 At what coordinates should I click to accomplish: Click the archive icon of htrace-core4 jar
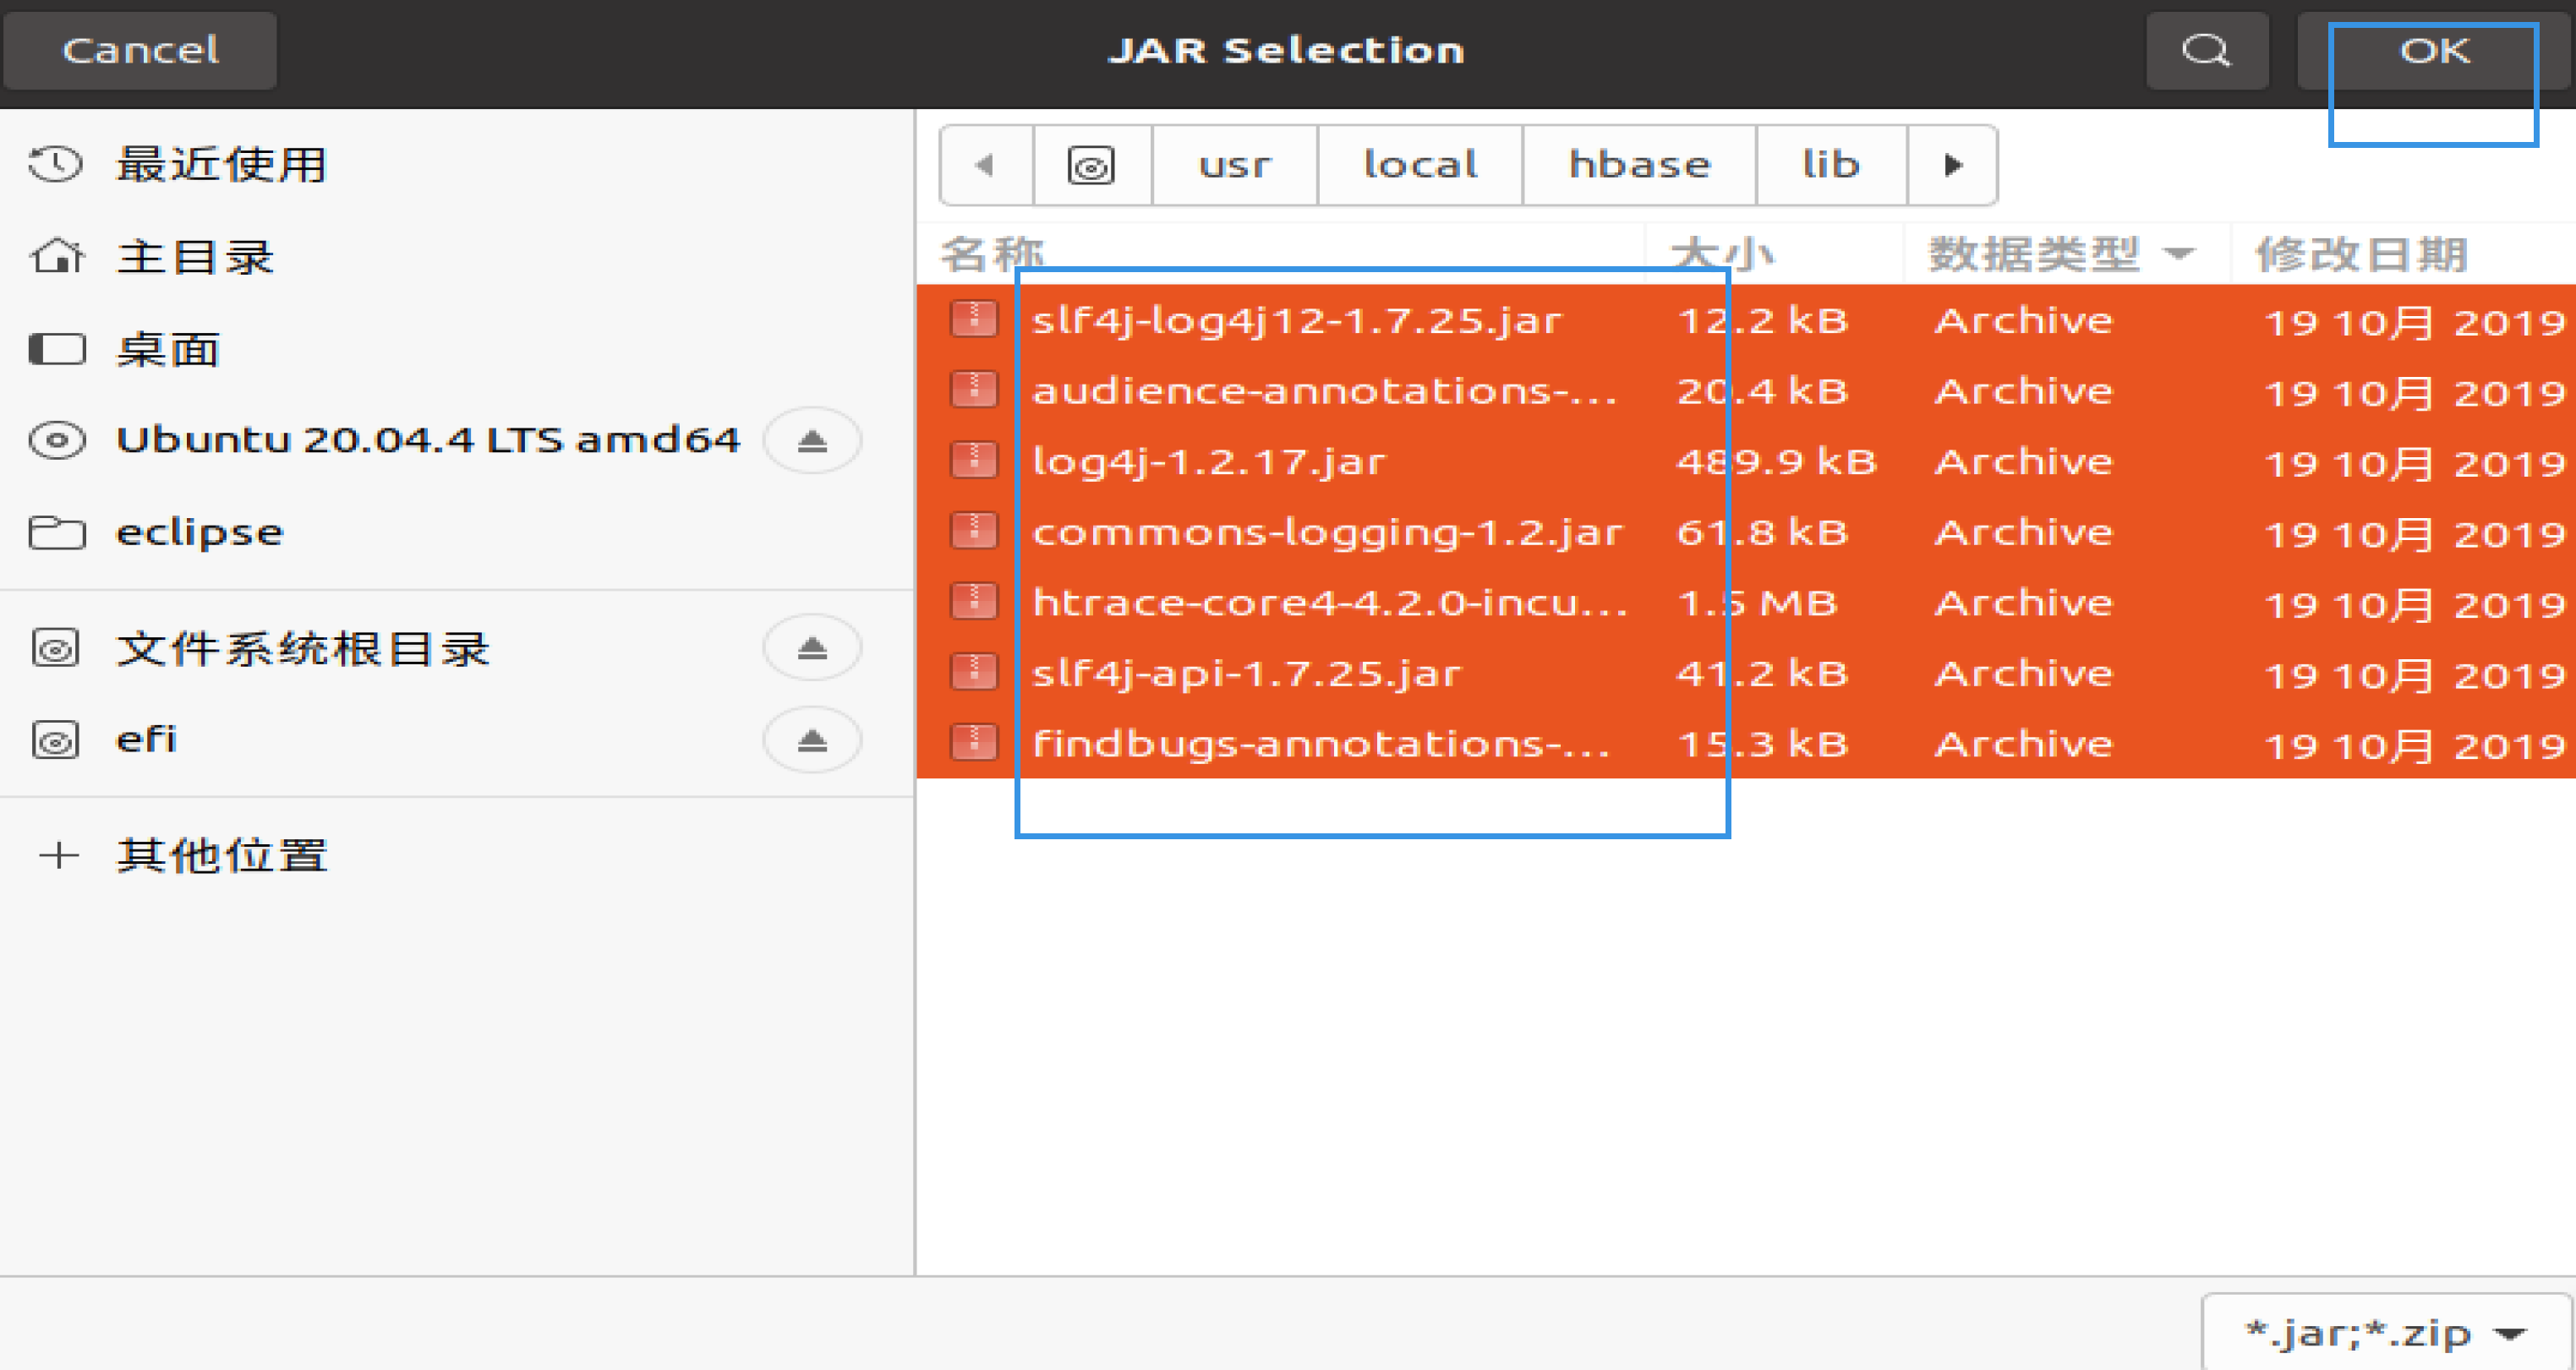coord(973,602)
